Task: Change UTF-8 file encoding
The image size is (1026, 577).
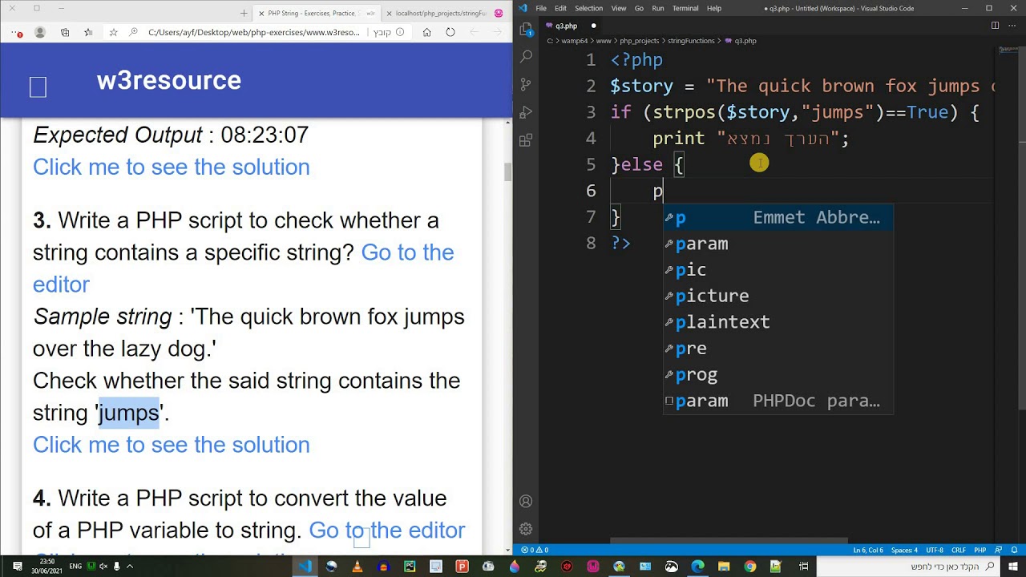Action: coord(935,550)
